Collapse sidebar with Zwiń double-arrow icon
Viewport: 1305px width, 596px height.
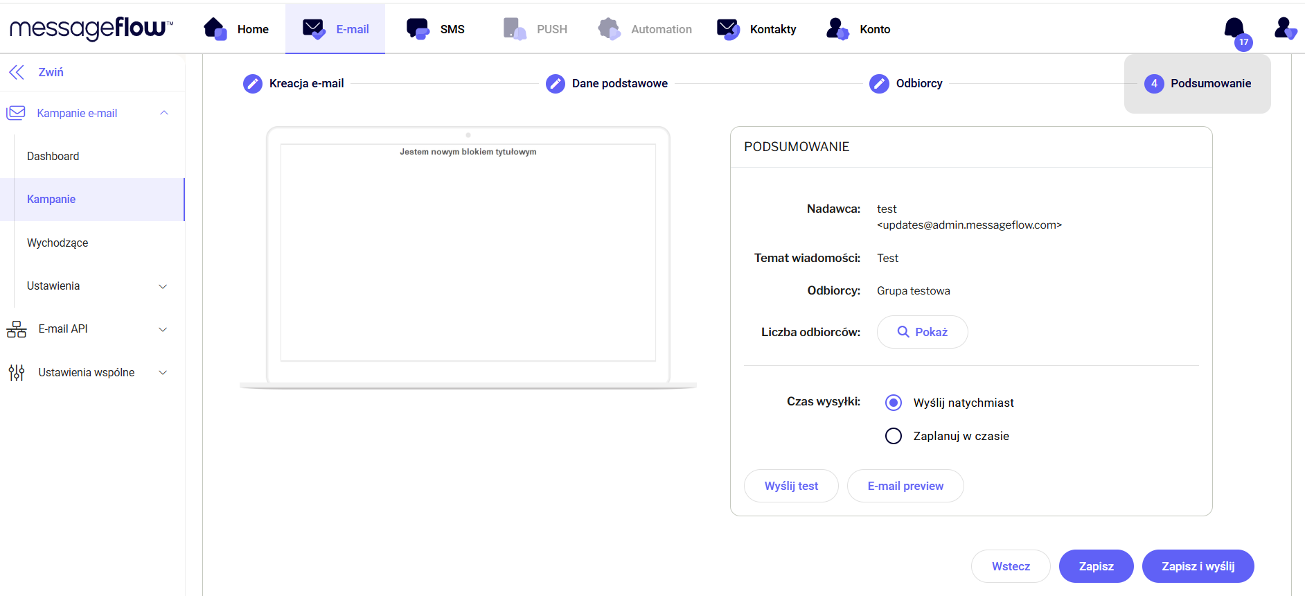point(17,72)
